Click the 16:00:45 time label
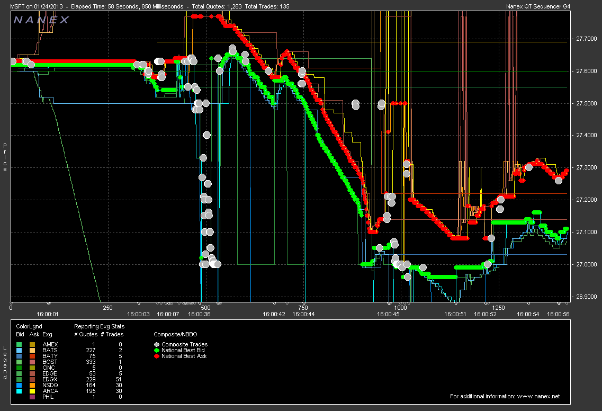The height and width of the screenshot is (411, 602). point(388,314)
